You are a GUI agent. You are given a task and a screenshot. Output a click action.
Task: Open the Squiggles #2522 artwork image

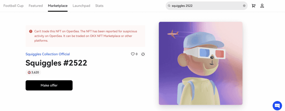tap(200, 63)
